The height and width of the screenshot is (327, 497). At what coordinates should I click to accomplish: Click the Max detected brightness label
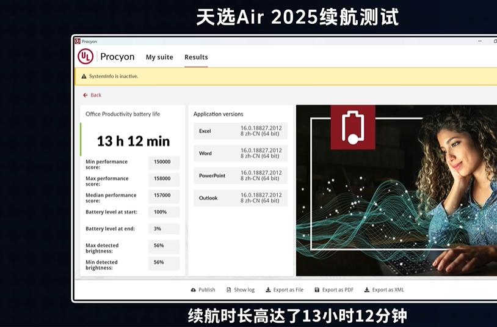pyautogui.click(x=102, y=248)
